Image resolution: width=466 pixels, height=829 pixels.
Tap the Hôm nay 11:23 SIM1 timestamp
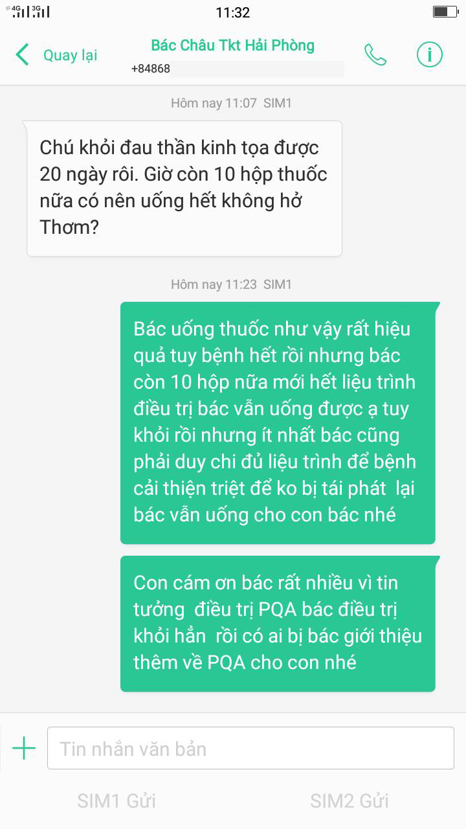(231, 284)
